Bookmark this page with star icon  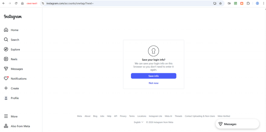tap(221, 3)
